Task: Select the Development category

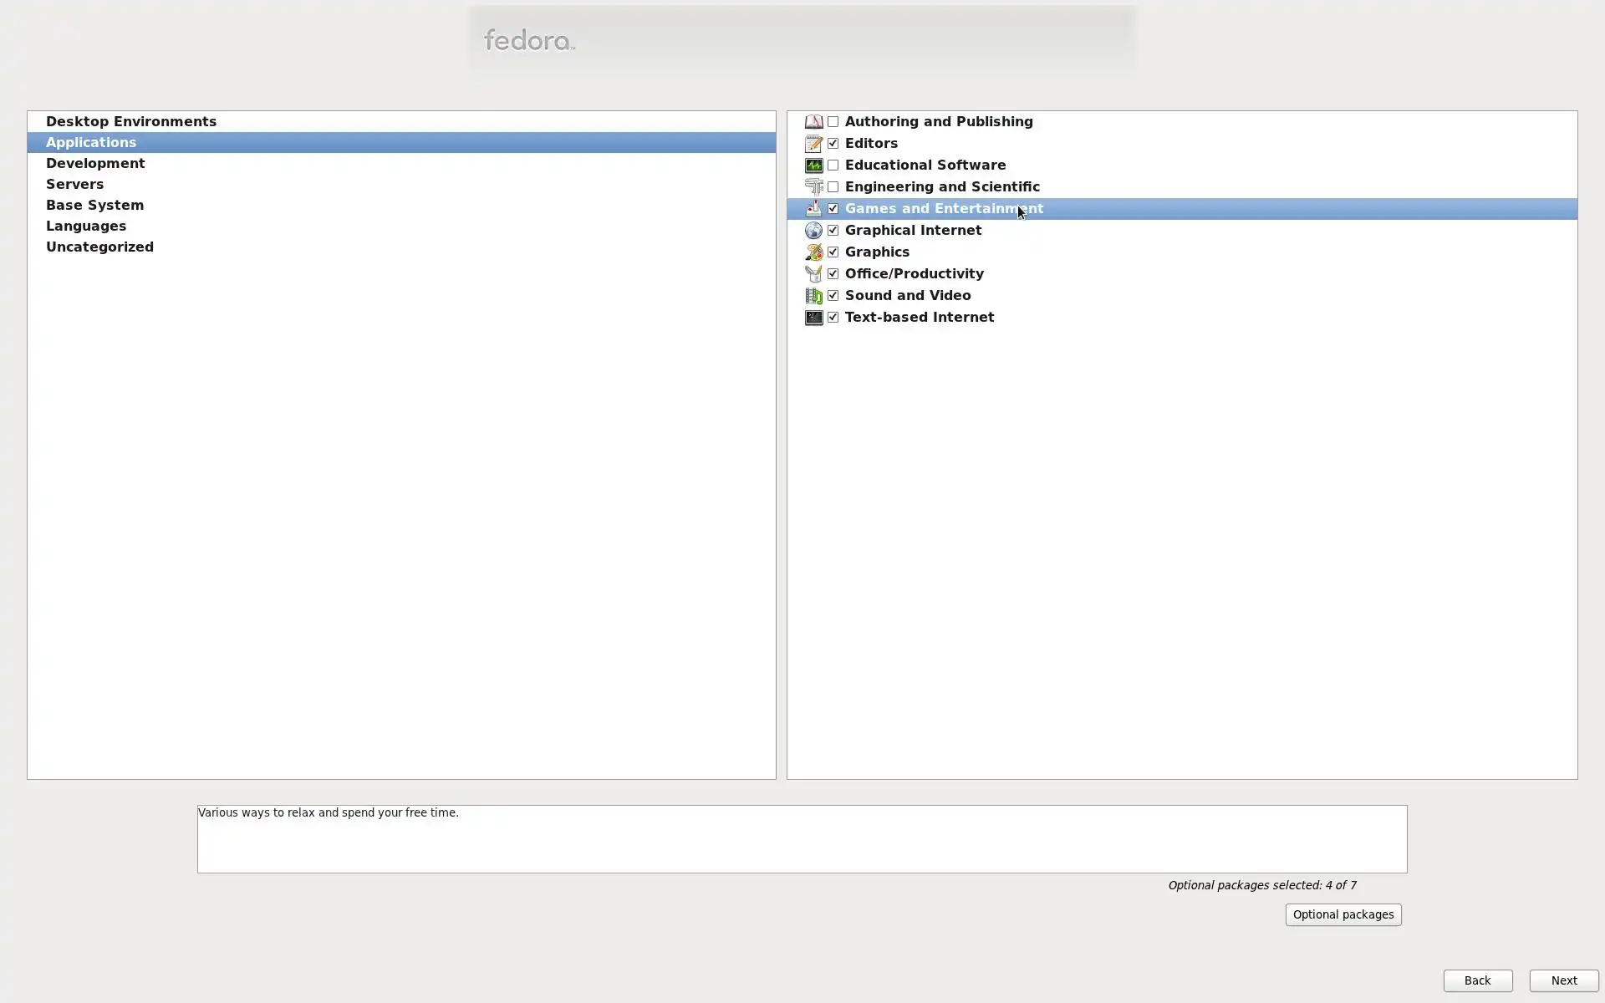Action: pos(95,164)
